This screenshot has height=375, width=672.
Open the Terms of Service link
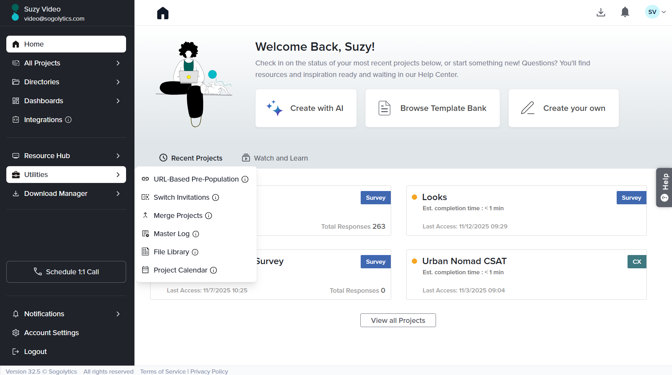[x=163, y=371]
